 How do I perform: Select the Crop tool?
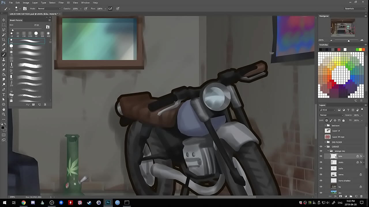tap(4, 40)
